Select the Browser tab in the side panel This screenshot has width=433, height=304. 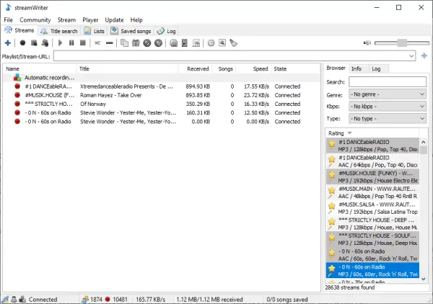[336, 68]
